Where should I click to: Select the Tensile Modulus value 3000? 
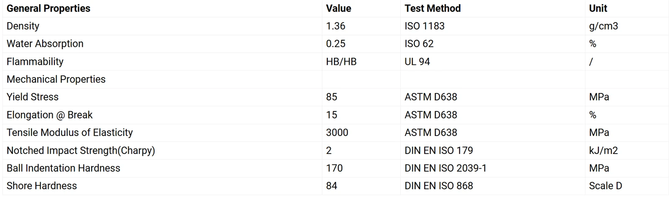[x=337, y=132]
